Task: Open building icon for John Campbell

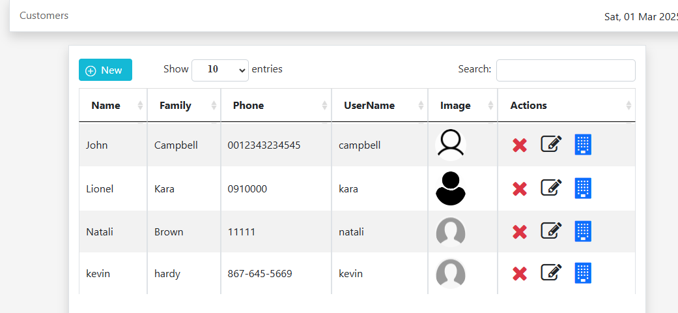Action: [583, 145]
